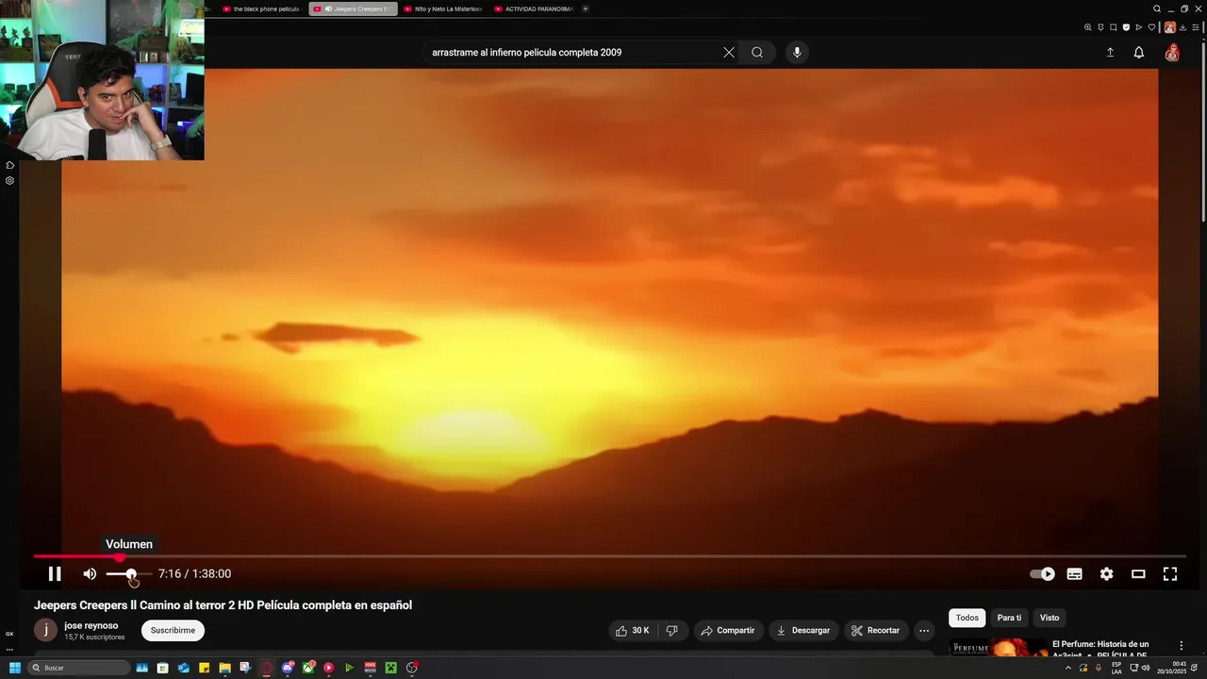Clear the YouTube search box text
Image resolution: width=1207 pixels, height=679 pixels.
[x=729, y=53]
